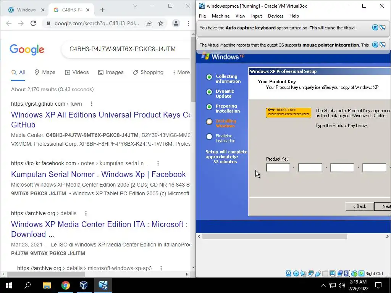Click the mouse integration status icon
This screenshot has height=293, width=391.
point(354,273)
